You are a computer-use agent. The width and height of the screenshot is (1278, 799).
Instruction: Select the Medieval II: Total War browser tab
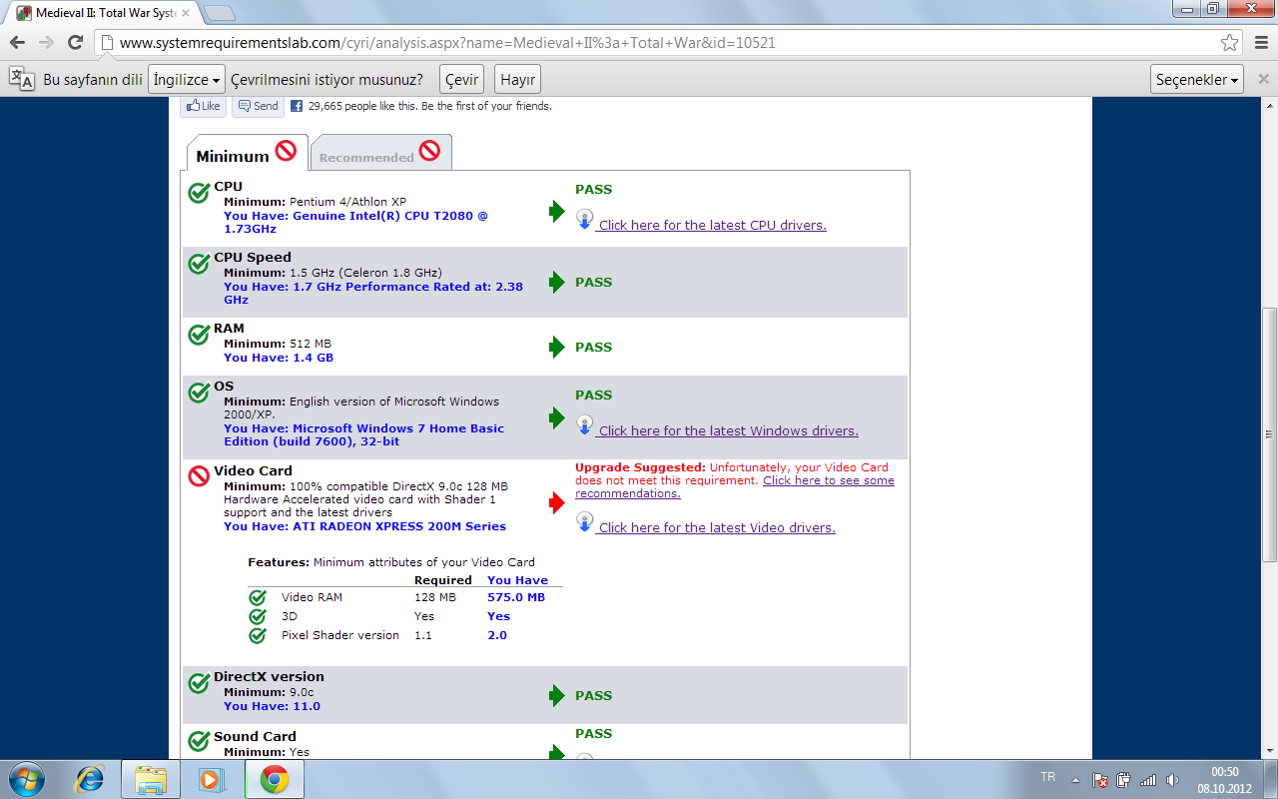click(103, 13)
